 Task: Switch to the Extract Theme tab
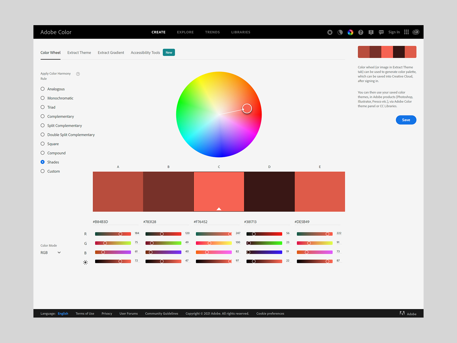coord(79,53)
